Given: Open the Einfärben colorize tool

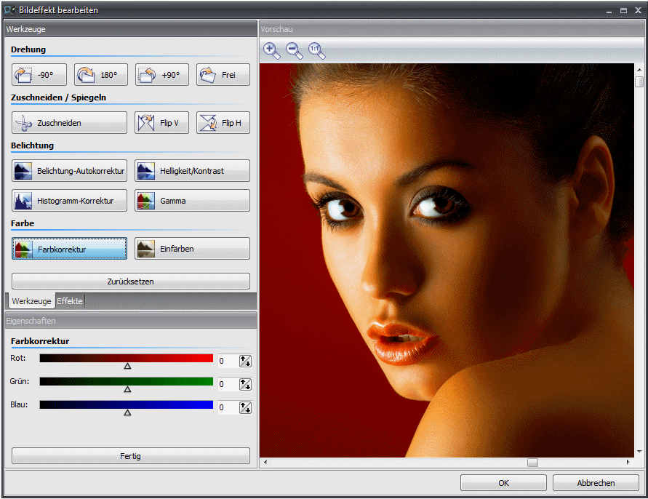Looking at the screenshot, I should coord(192,249).
